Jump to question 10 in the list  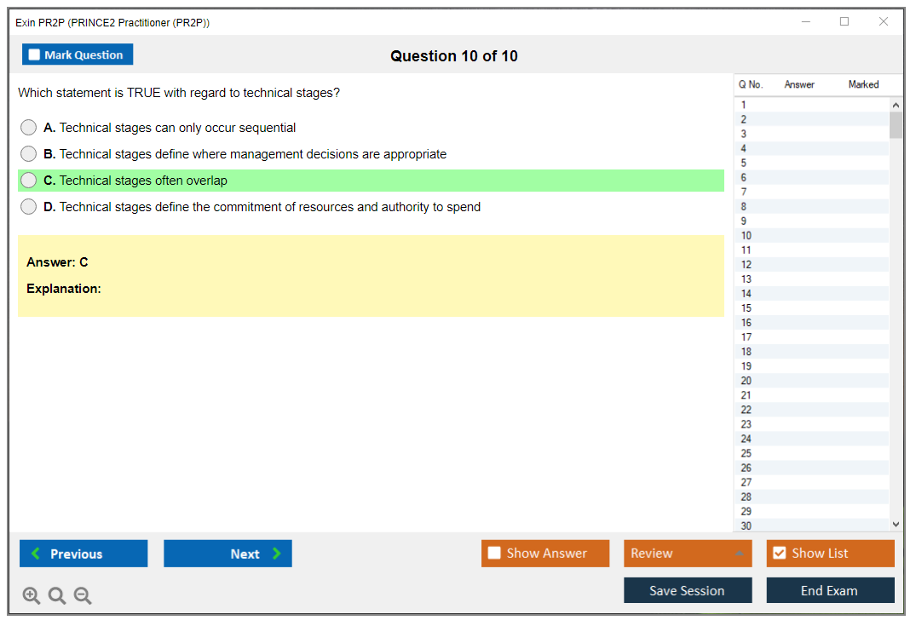(x=746, y=236)
